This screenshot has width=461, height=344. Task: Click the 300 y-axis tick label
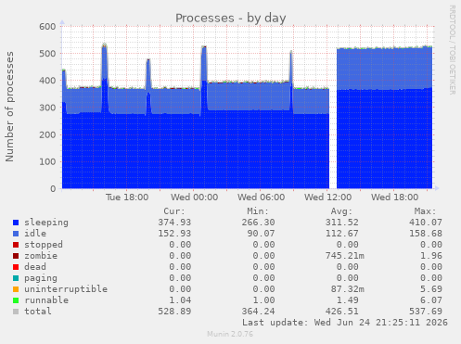pos(47,108)
